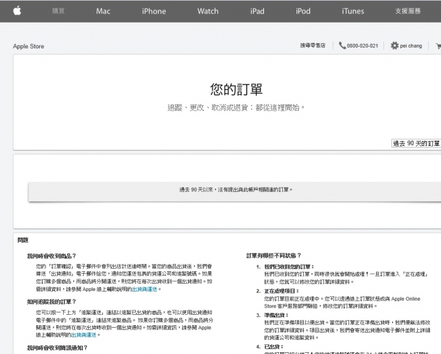Open the Watch section
The image size is (441, 354).
click(x=208, y=11)
